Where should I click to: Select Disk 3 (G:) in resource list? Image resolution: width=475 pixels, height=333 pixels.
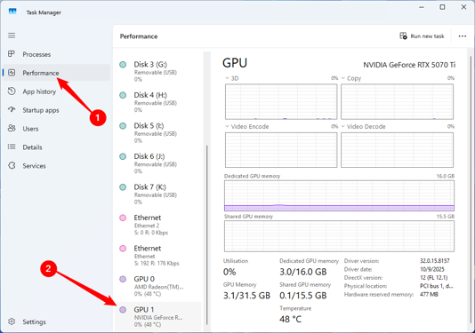click(157, 71)
